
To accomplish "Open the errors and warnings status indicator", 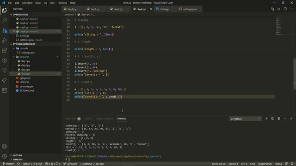I will tap(53, 164).
